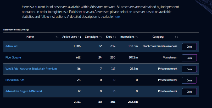Sort Impressions column via arrows icon
This screenshot has height=108, width=212.
(137, 37)
